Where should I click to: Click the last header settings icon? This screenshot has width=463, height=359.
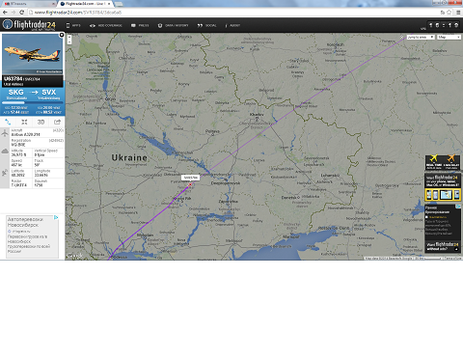click(x=456, y=25)
